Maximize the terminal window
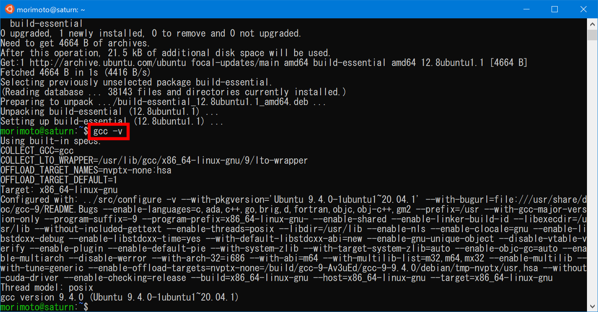 [554, 9]
